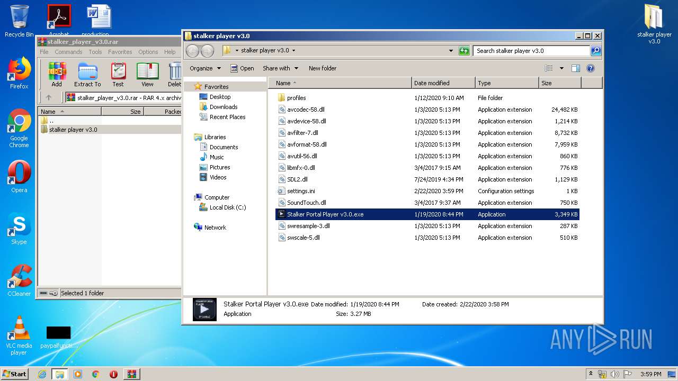Screen dimensions: 678x381
Task: Change the view layout icon
Action: pos(549,68)
